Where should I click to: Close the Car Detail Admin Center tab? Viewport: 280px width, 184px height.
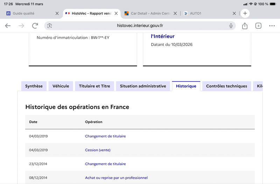(175, 13)
